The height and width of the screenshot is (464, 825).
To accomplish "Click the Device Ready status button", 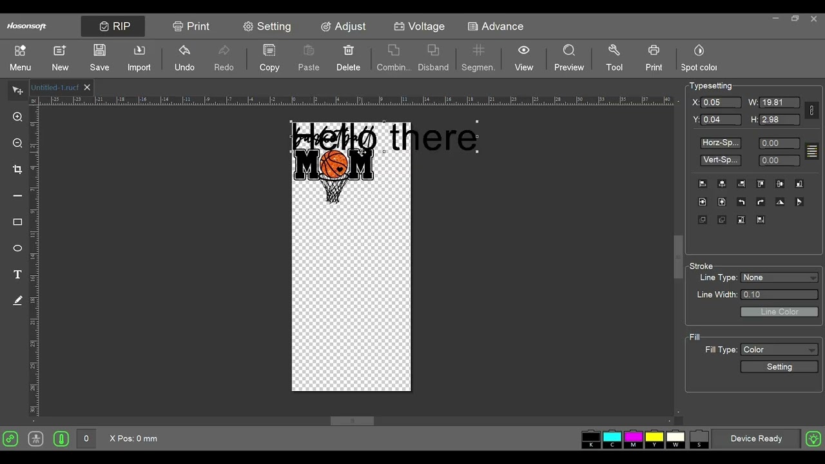I will pos(756,439).
